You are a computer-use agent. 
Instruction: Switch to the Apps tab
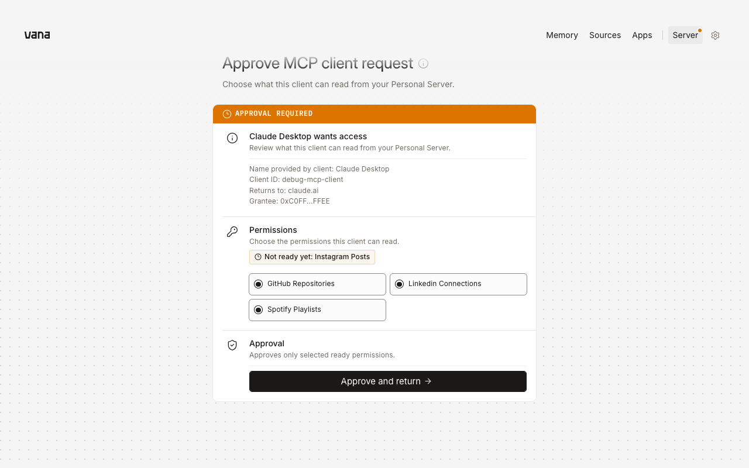[x=642, y=35]
